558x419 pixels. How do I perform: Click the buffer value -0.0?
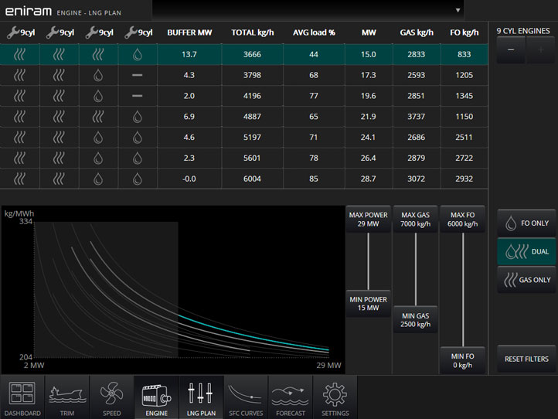tap(189, 179)
